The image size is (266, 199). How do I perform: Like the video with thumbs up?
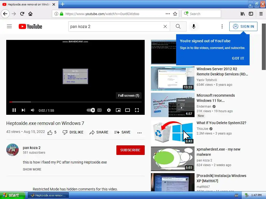(52, 132)
